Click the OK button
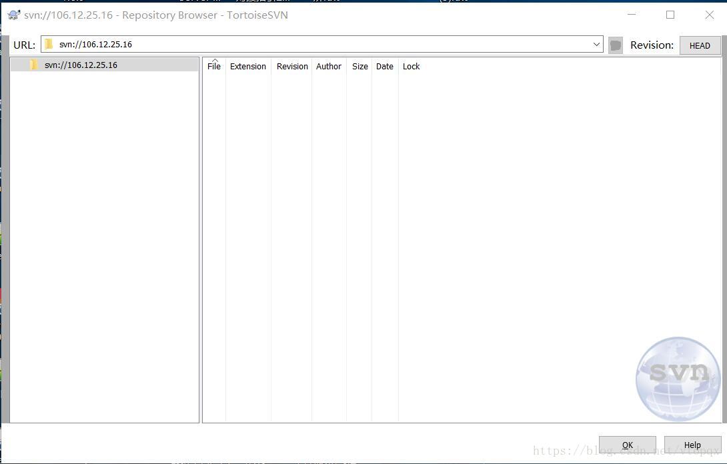 coord(628,445)
